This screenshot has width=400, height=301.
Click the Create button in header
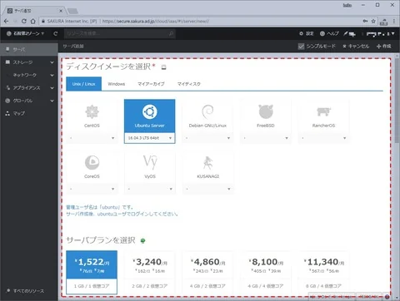click(x=384, y=47)
